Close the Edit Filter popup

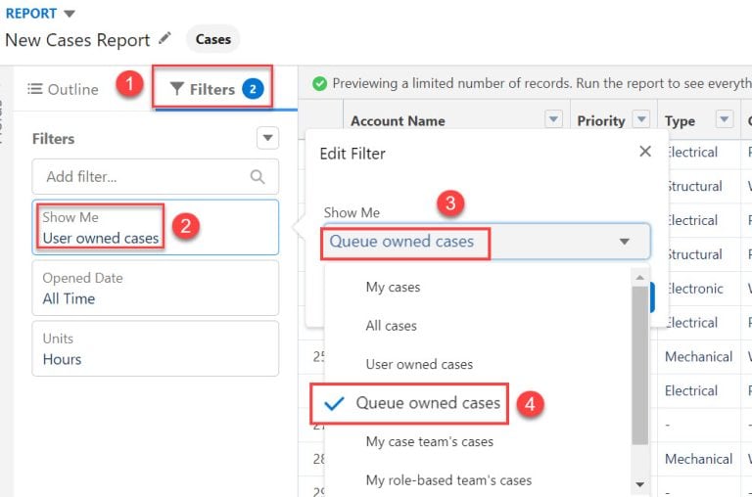(x=645, y=152)
